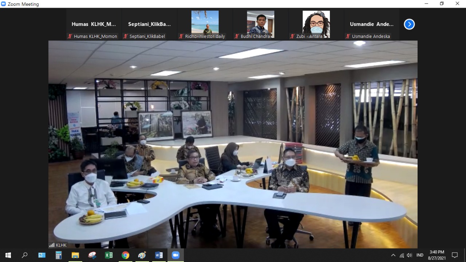Viewport: 466px width, 262px height.
Task: Open the volume control in system tray
Action: coord(410,255)
